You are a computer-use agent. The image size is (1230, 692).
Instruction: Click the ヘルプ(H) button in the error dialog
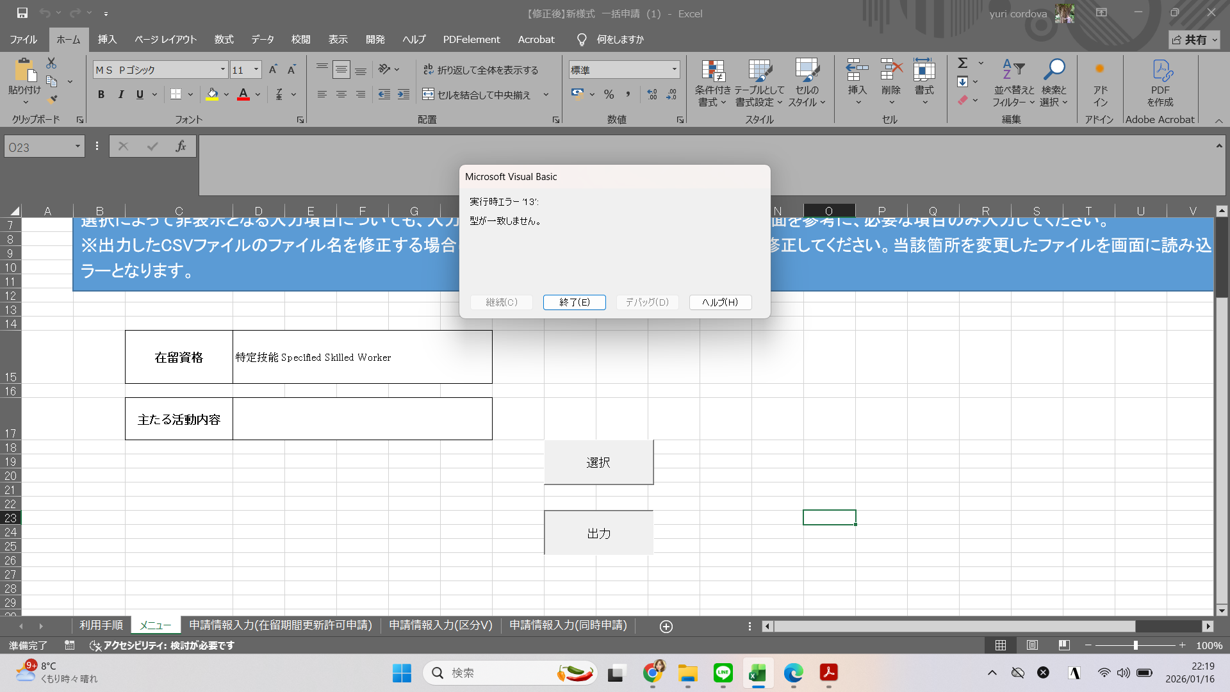tap(720, 302)
